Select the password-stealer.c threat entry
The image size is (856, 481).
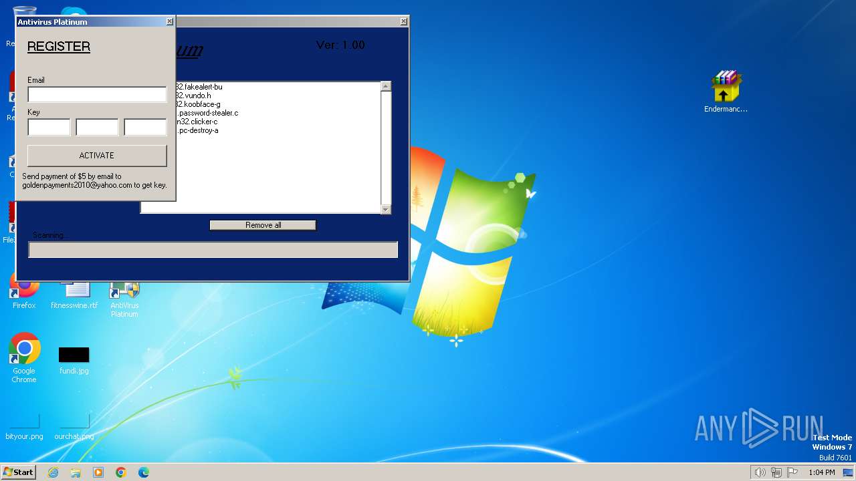[207, 113]
